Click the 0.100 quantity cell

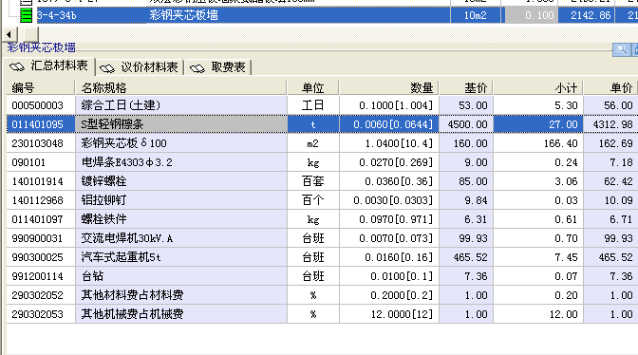click(x=531, y=15)
